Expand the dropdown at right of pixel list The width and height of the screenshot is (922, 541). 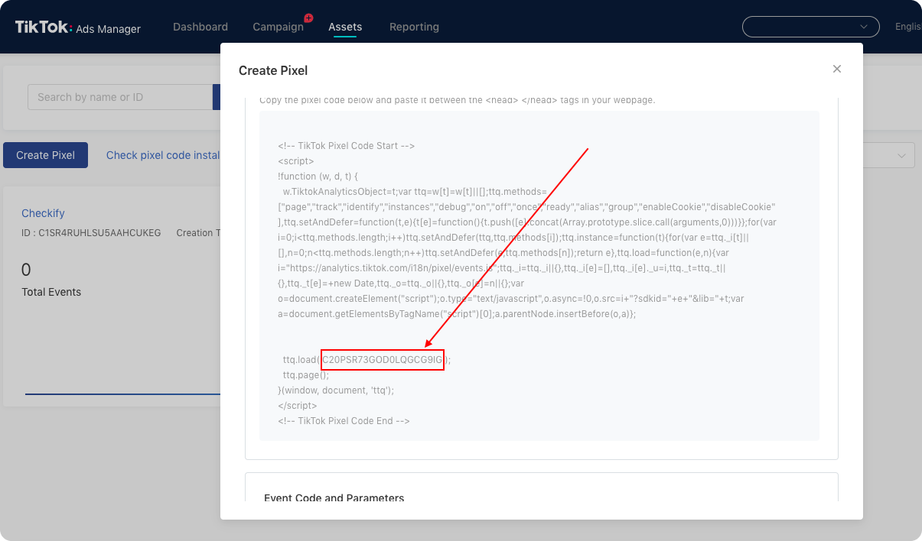point(889,155)
